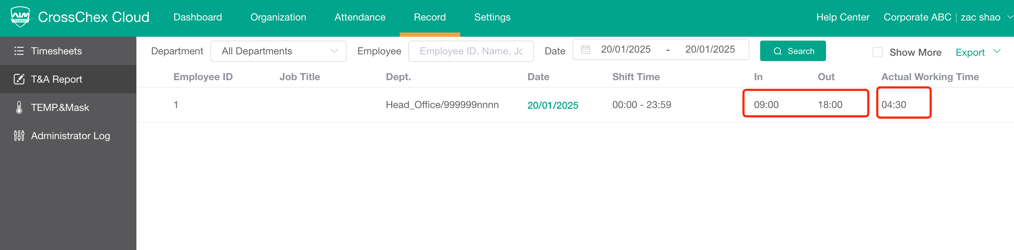This screenshot has width=1014, height=250.
Task: Click the green 20/01/2025 date link
Action: (x=553, y=105)
